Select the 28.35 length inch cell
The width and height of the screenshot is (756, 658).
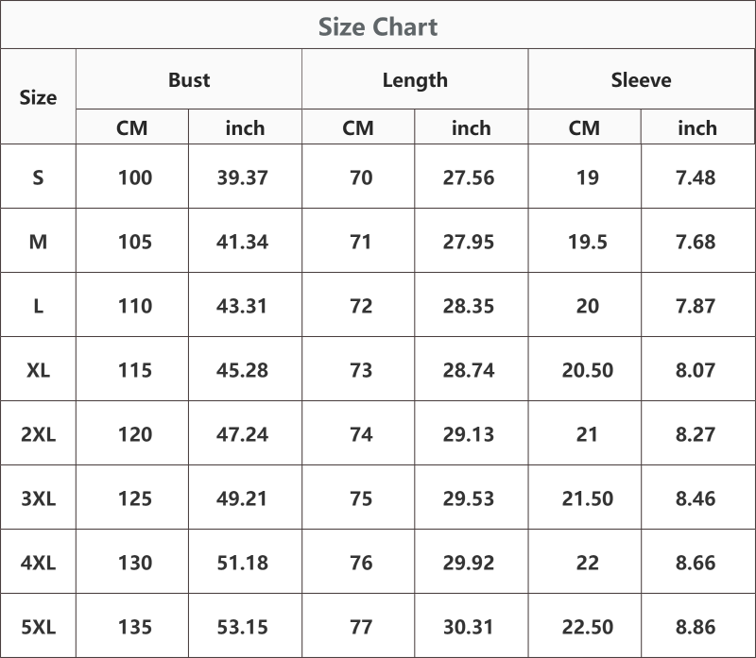click(469, 306)
